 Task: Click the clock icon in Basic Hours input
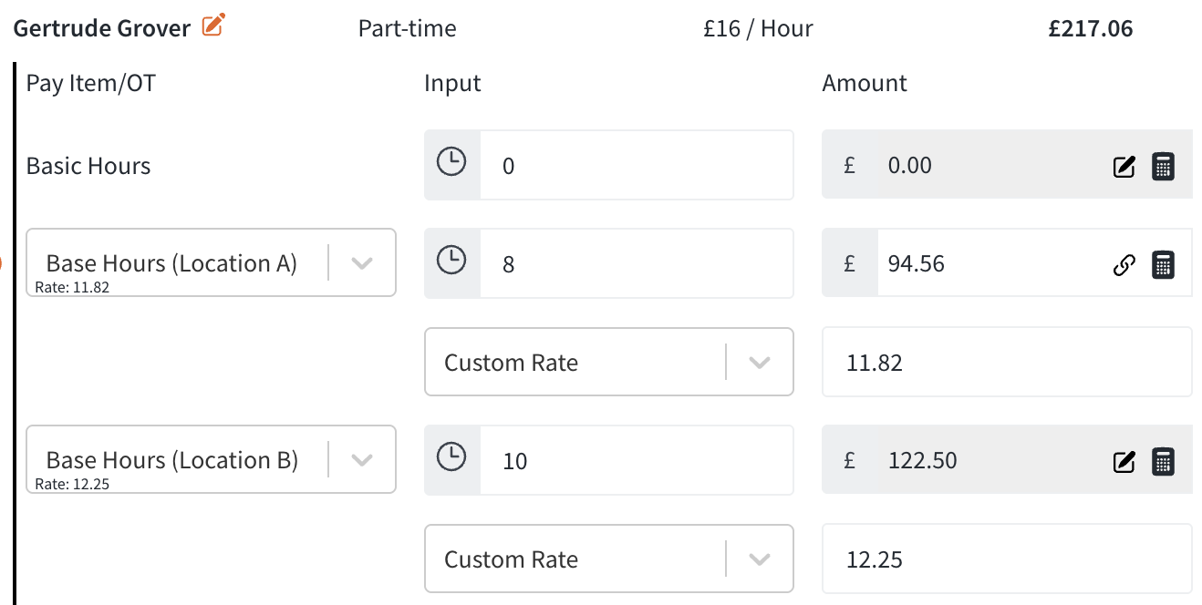pyautogui.click(x=451, y=164)
